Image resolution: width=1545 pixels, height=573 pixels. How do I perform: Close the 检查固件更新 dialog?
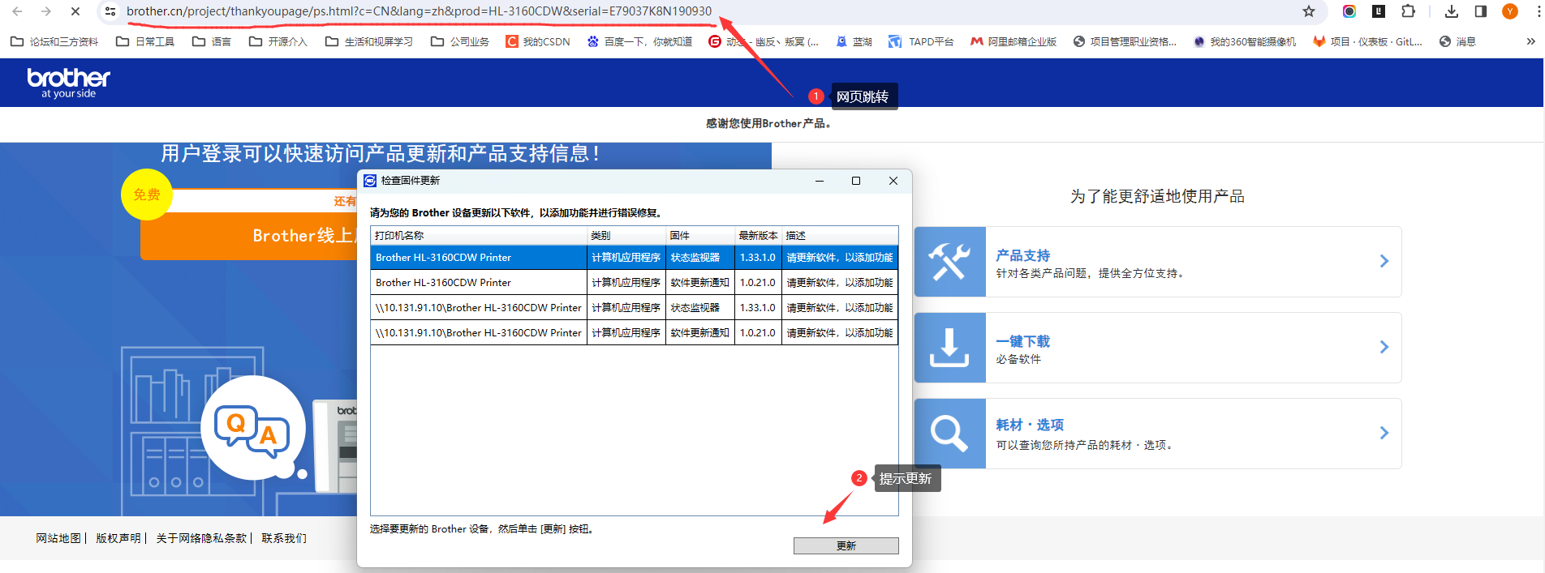tap(893, 181)
